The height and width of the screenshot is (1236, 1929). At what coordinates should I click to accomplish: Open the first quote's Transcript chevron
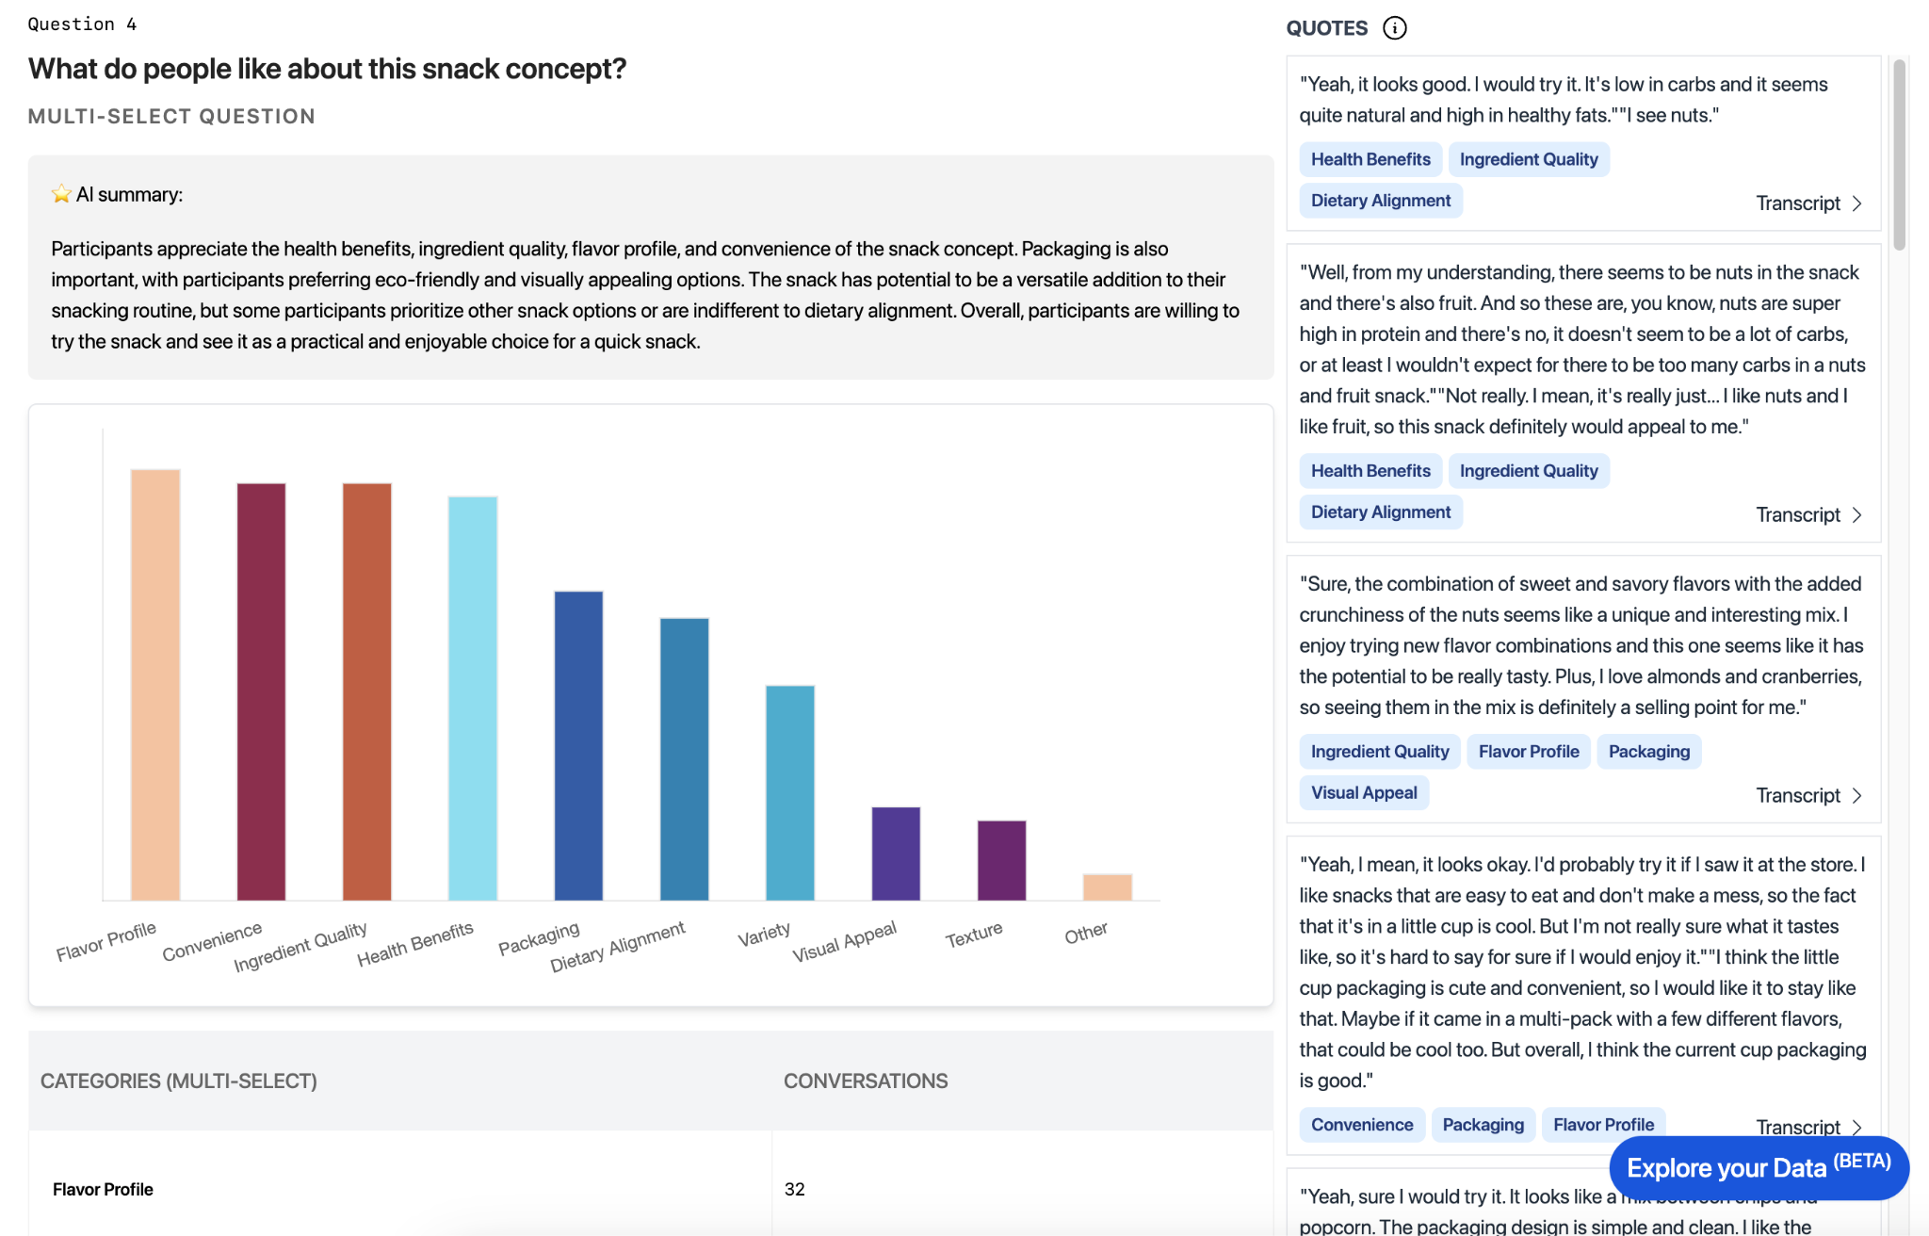click(x=1856, y=203)
